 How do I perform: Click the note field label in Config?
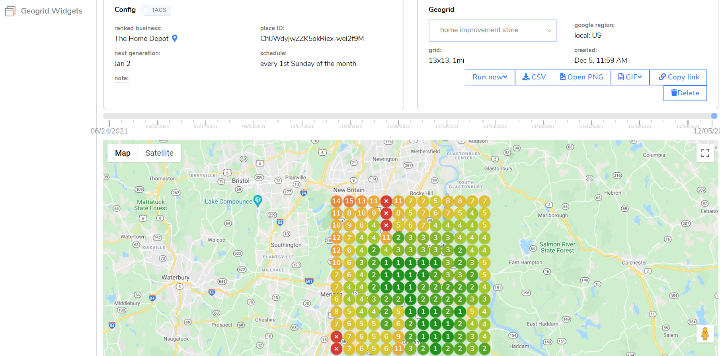121,78
